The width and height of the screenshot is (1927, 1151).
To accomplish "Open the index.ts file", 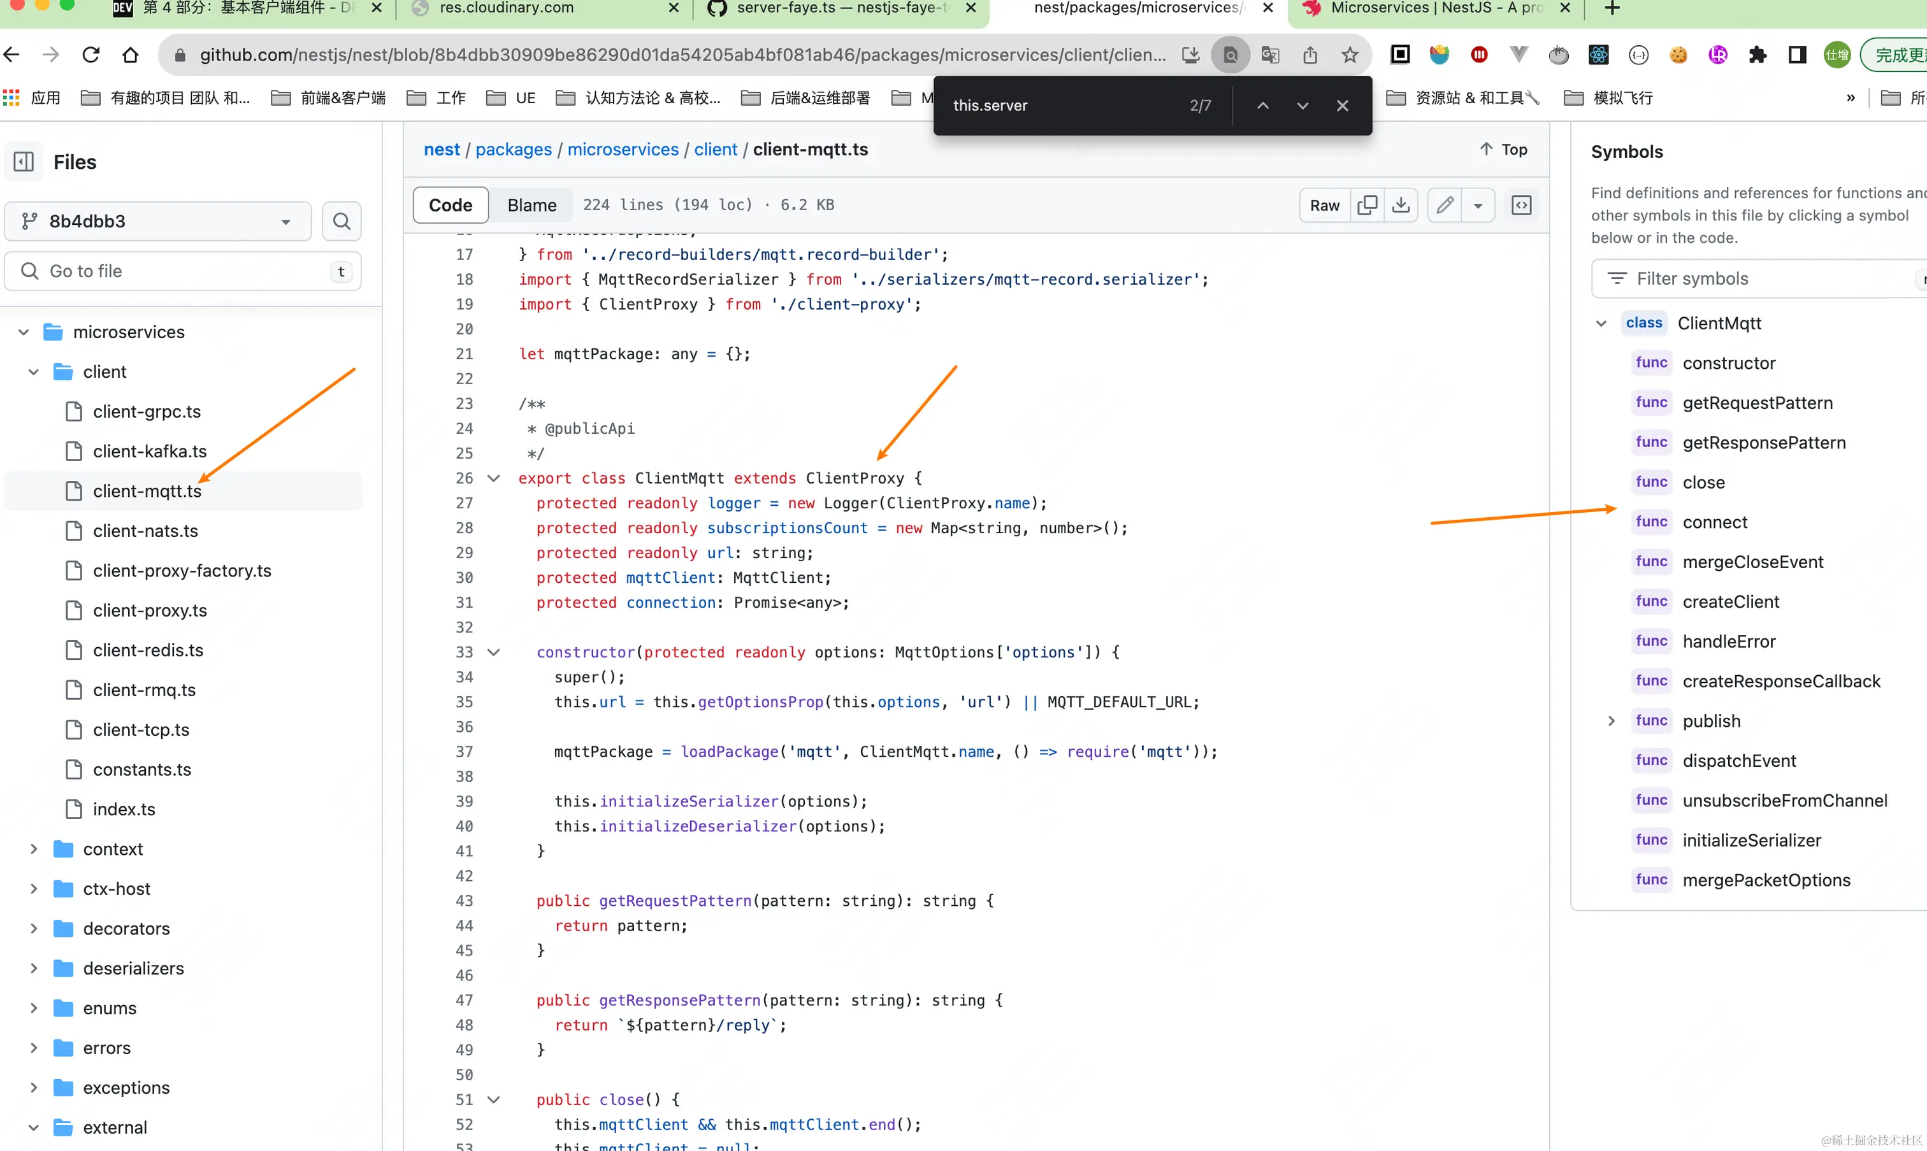I will 124,809.
